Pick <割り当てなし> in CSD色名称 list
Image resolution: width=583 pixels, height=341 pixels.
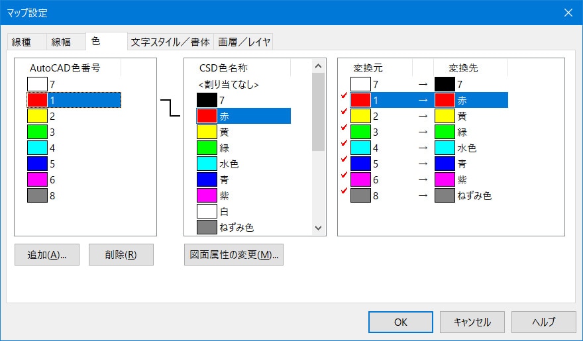point(228,85)
